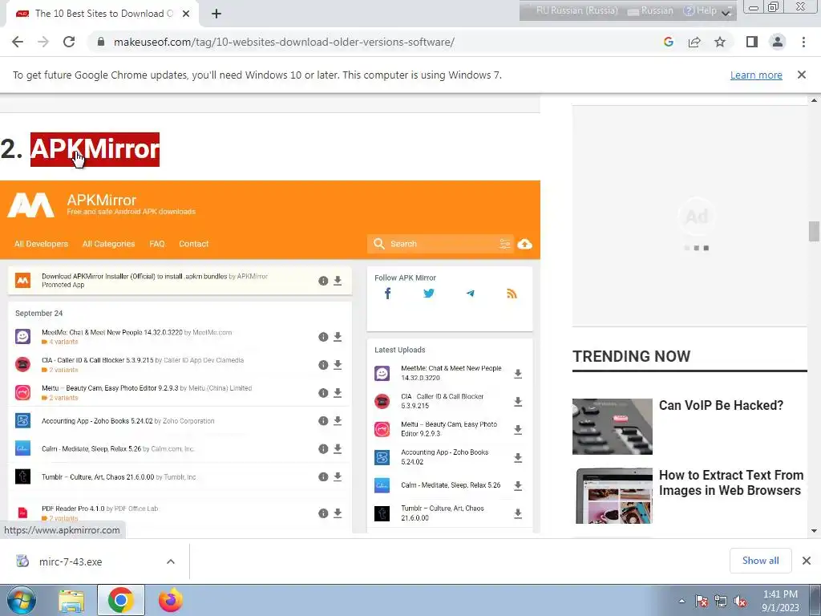This screenshot has height=616, width=821.
Task: Click "Latest Uploads" heading text
Action: click(399, 350)
